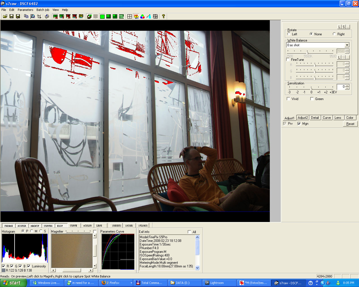Click the RGB color circles icon

[x=142, y=17]
